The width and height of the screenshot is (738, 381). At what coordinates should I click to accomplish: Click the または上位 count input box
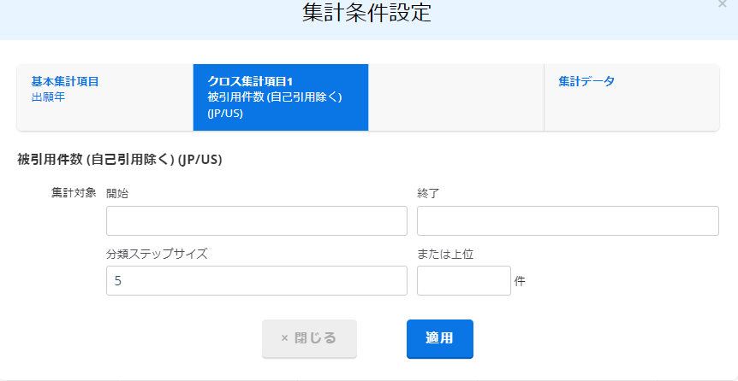[x=463, y=280]
